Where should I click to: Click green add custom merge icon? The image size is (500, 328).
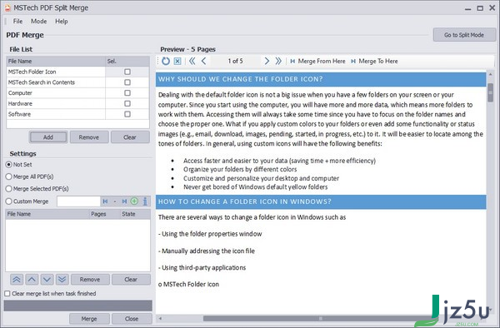click(x=134, y=201)
